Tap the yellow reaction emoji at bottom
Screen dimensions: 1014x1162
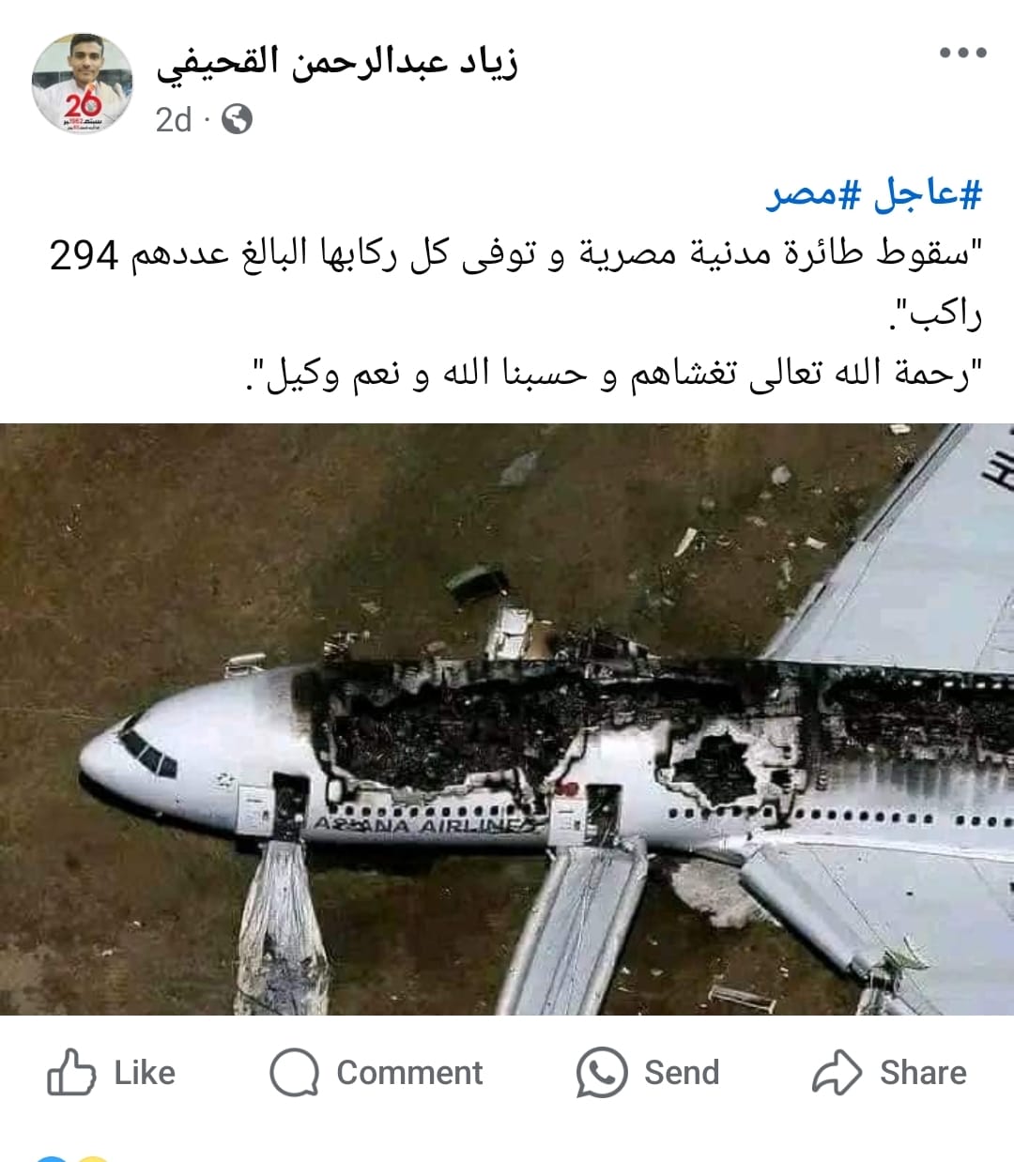pyautogui.click(x=91, y=1158)
